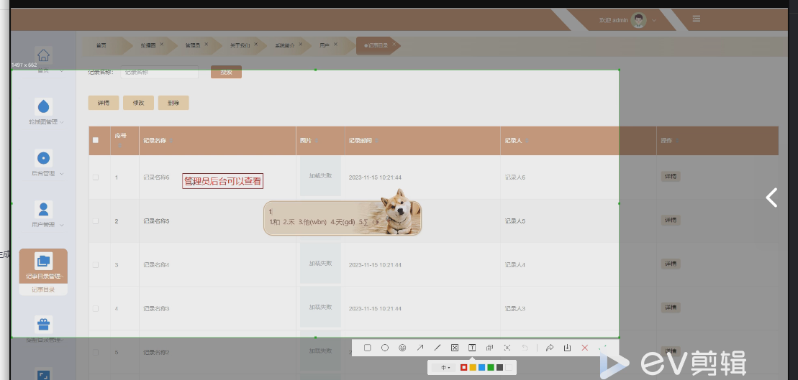
Task: Expand the 后台管理 sidebar chevron
Action: [x=62, y=174]
